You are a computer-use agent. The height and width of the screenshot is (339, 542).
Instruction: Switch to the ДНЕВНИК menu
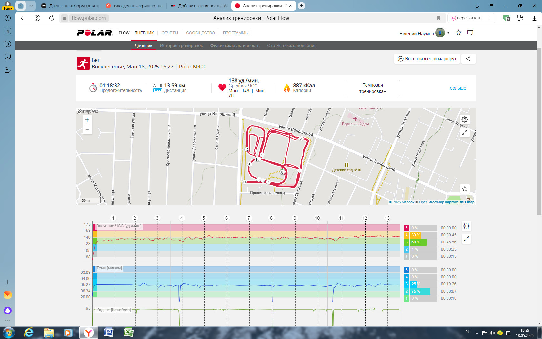pyautogui.click(x=144, y=33)
